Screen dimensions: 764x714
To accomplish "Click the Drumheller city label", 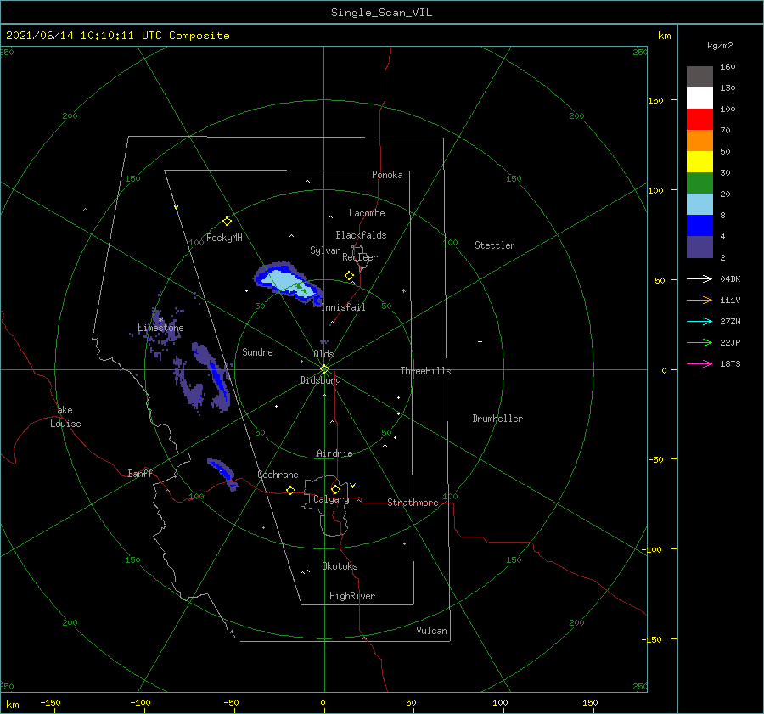I will tap(497, 419).
